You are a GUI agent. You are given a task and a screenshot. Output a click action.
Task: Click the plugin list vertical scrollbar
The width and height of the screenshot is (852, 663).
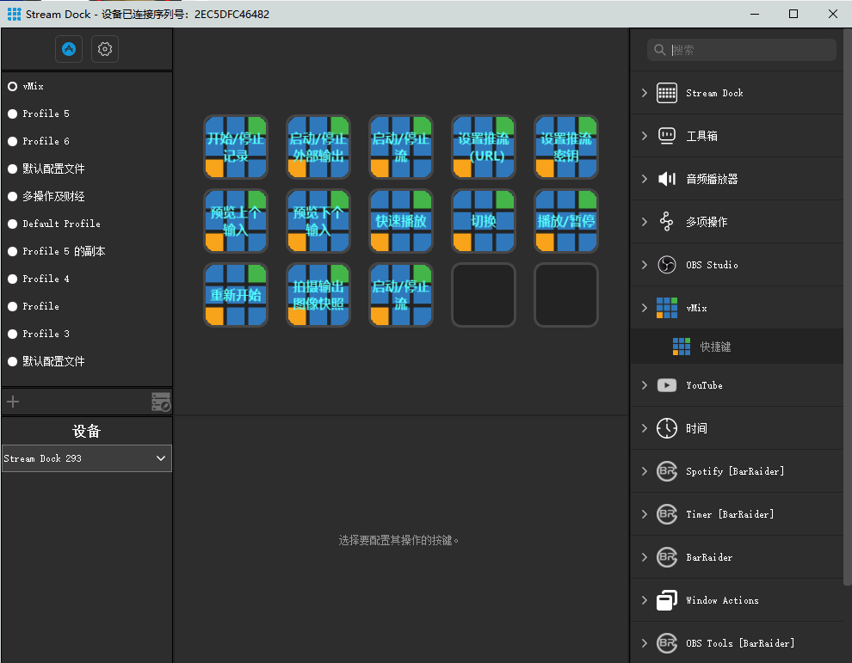coord(848,307)
